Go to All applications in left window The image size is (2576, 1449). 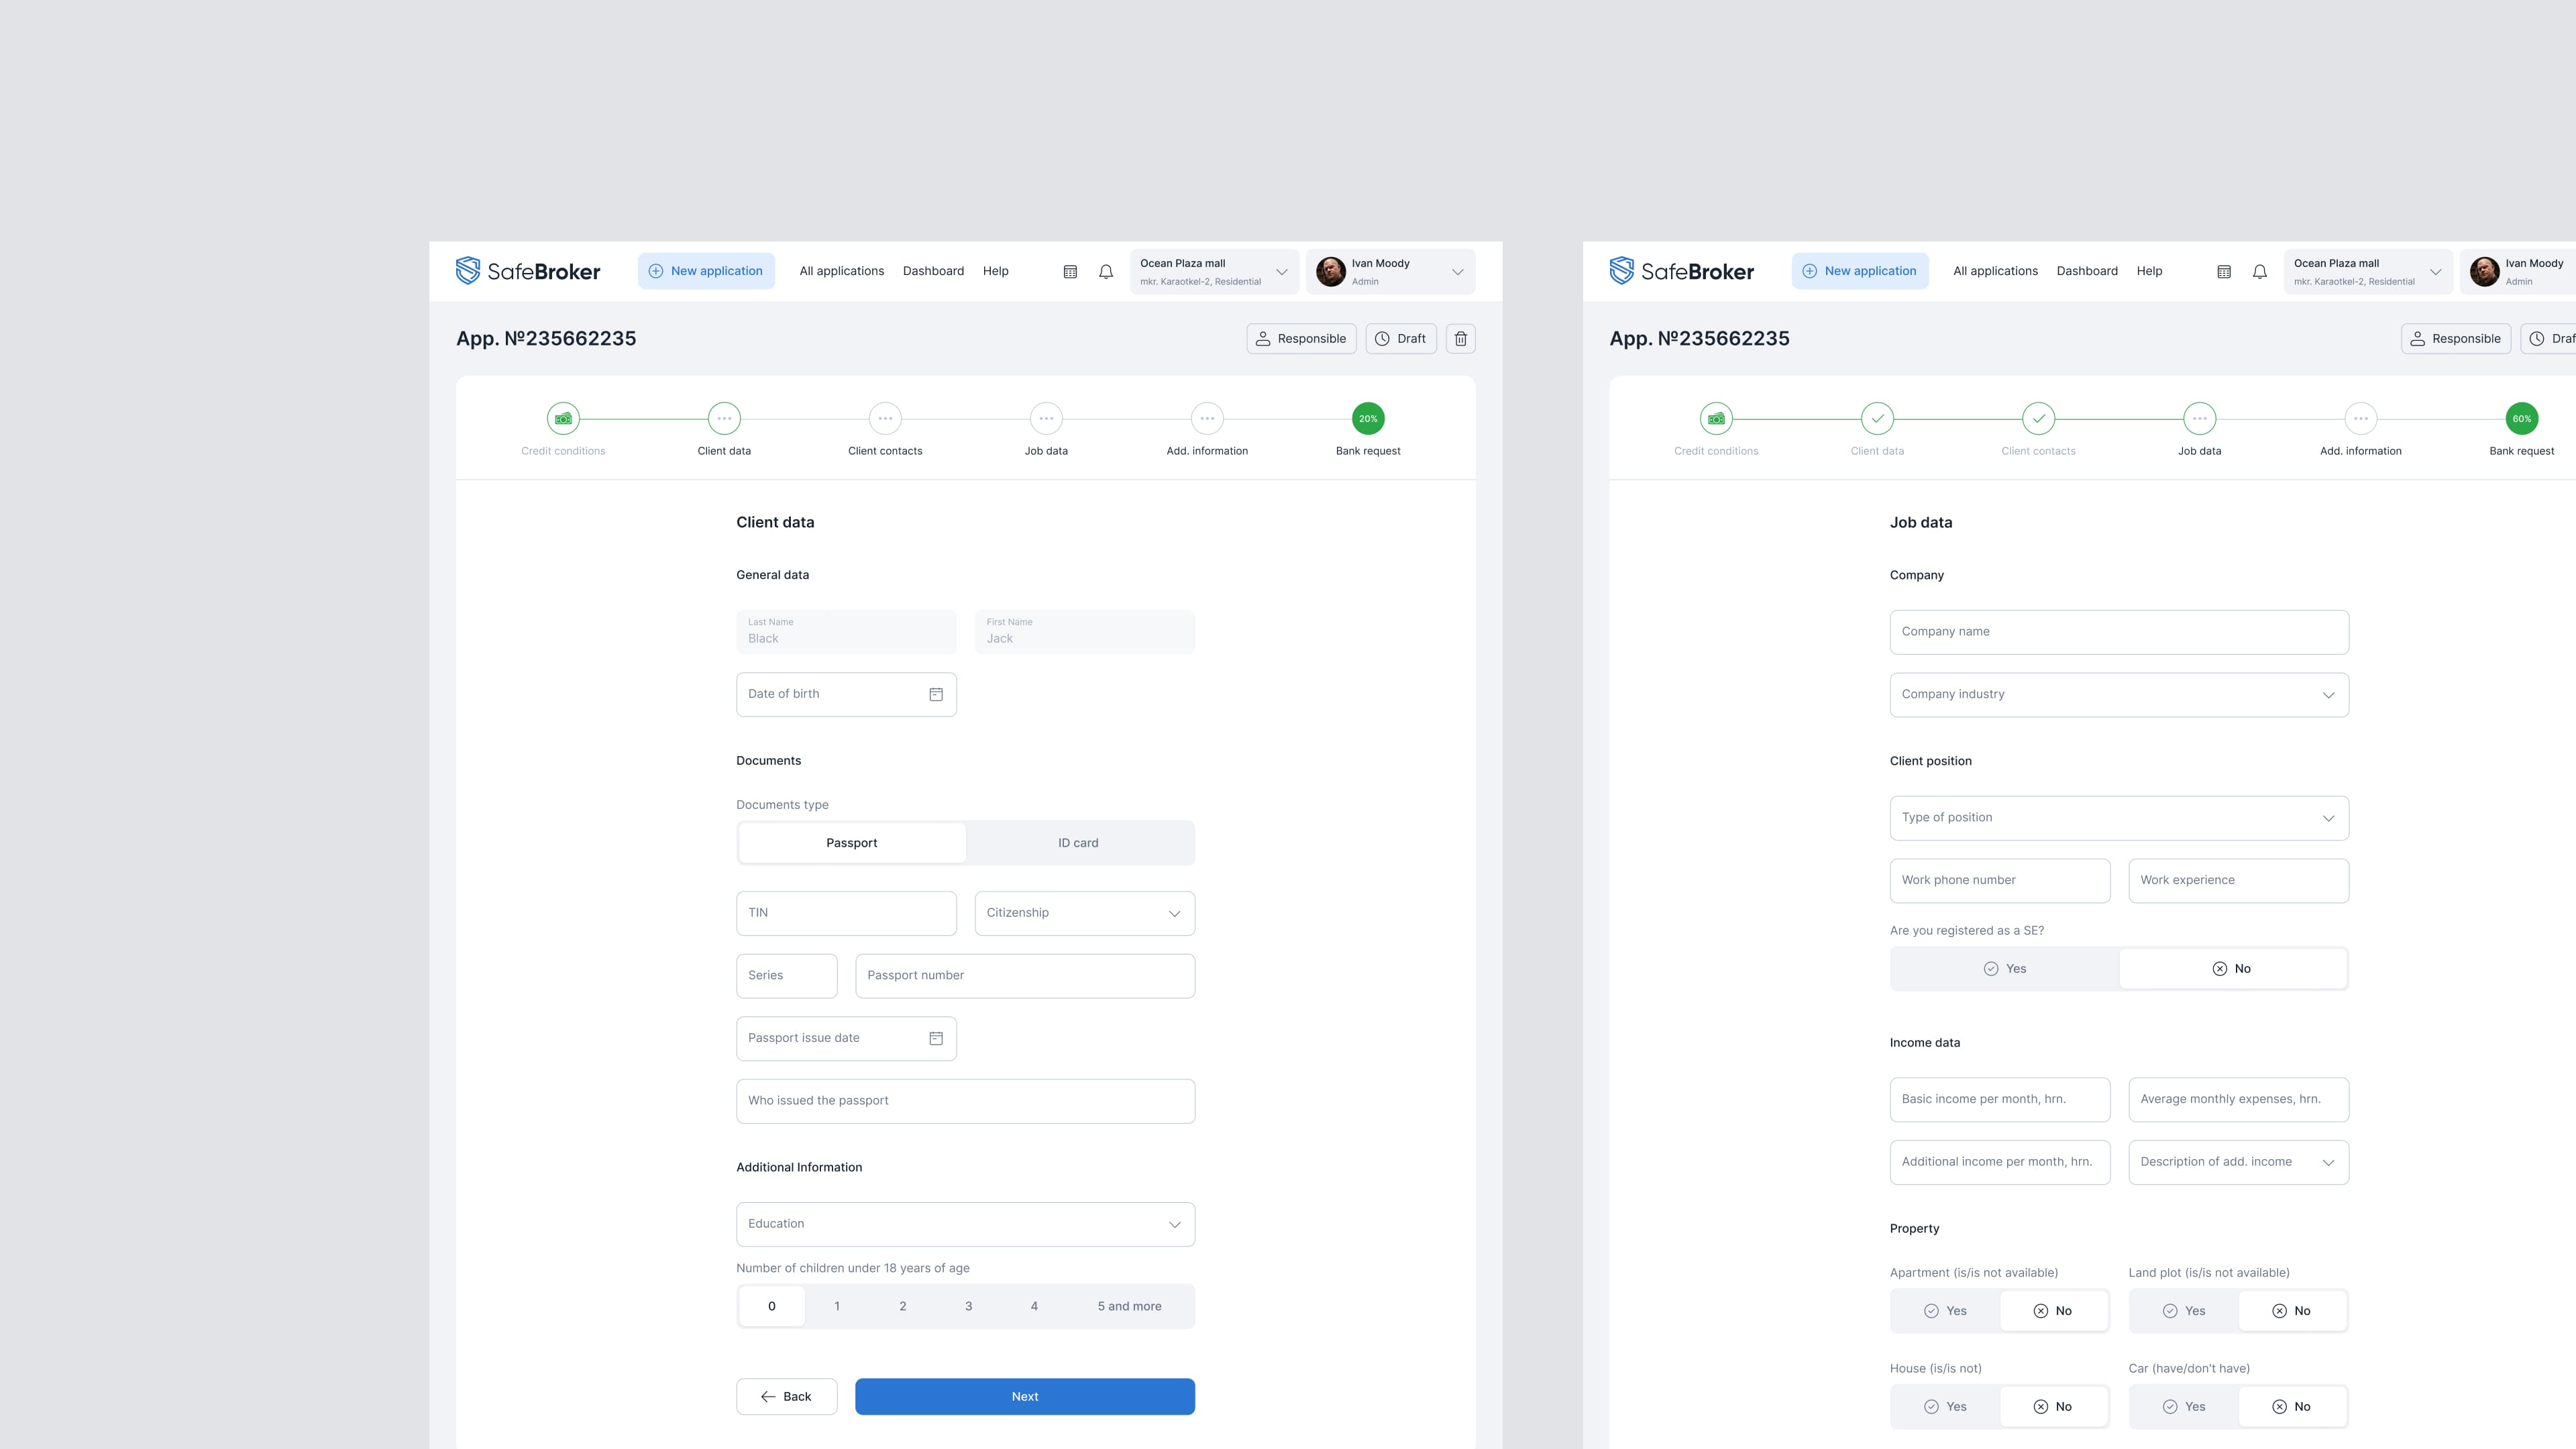tap(841, 271)
